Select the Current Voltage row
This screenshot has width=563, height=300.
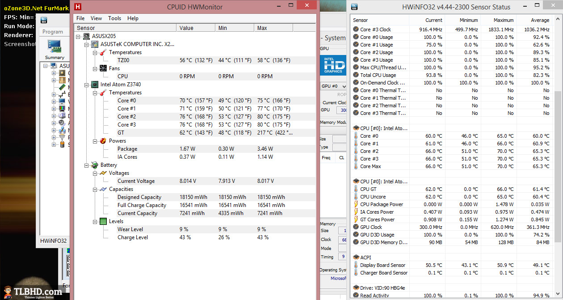click(x=194, y=181)
